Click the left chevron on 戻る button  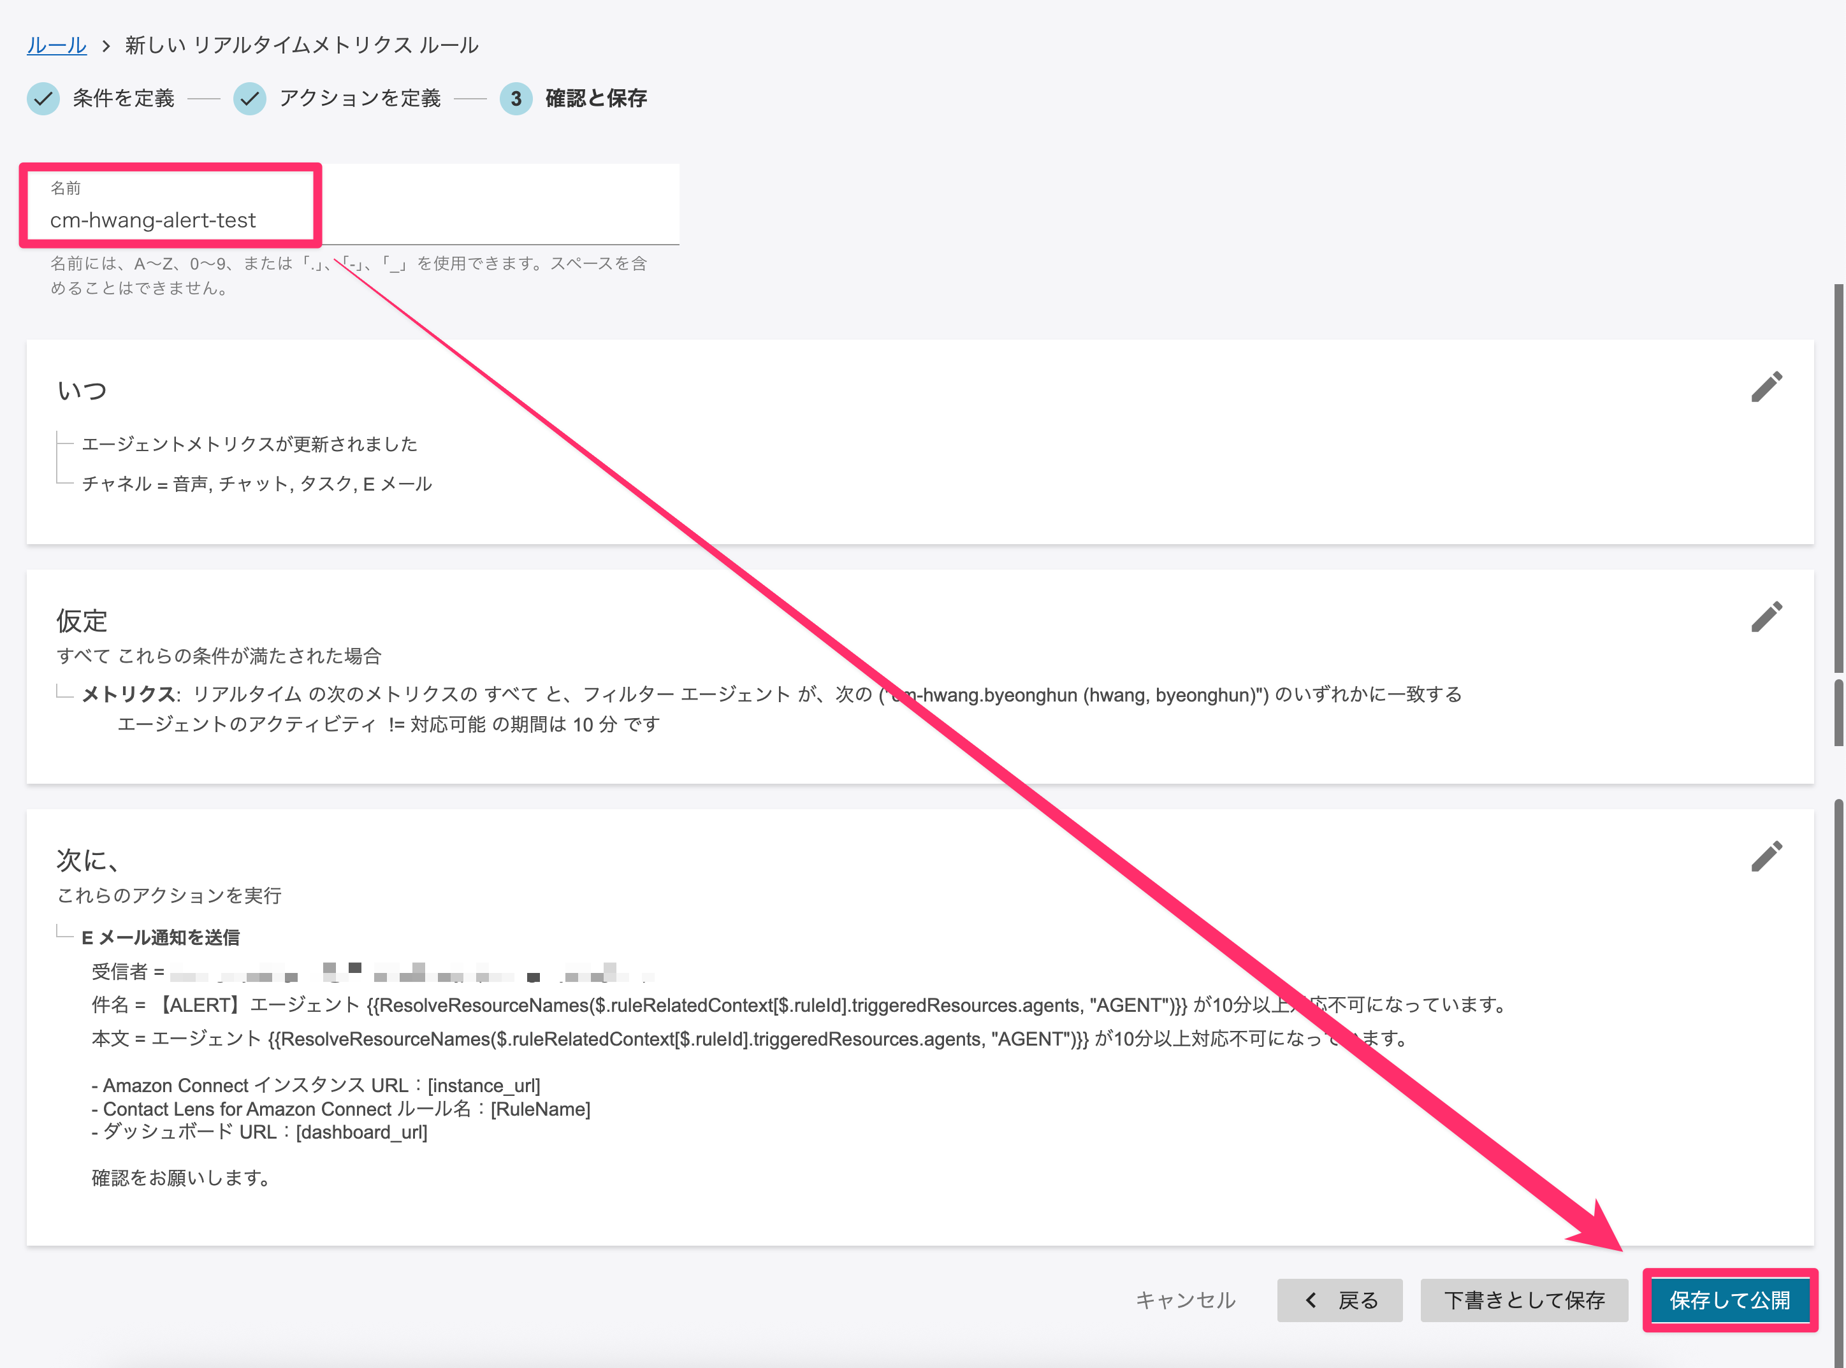point(1311,1300)
